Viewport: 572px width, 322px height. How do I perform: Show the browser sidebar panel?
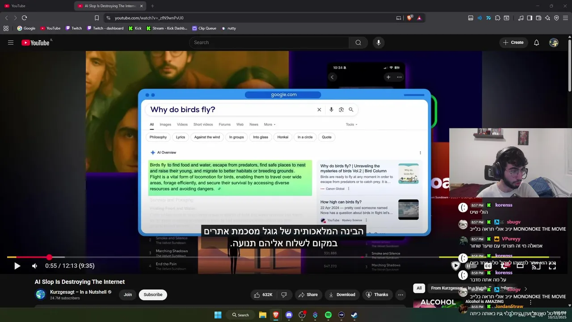(x=530, y=18)
